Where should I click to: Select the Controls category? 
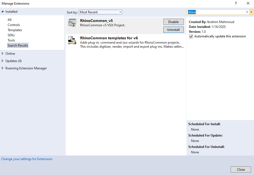pyautogui.click(x=14, y=25)
